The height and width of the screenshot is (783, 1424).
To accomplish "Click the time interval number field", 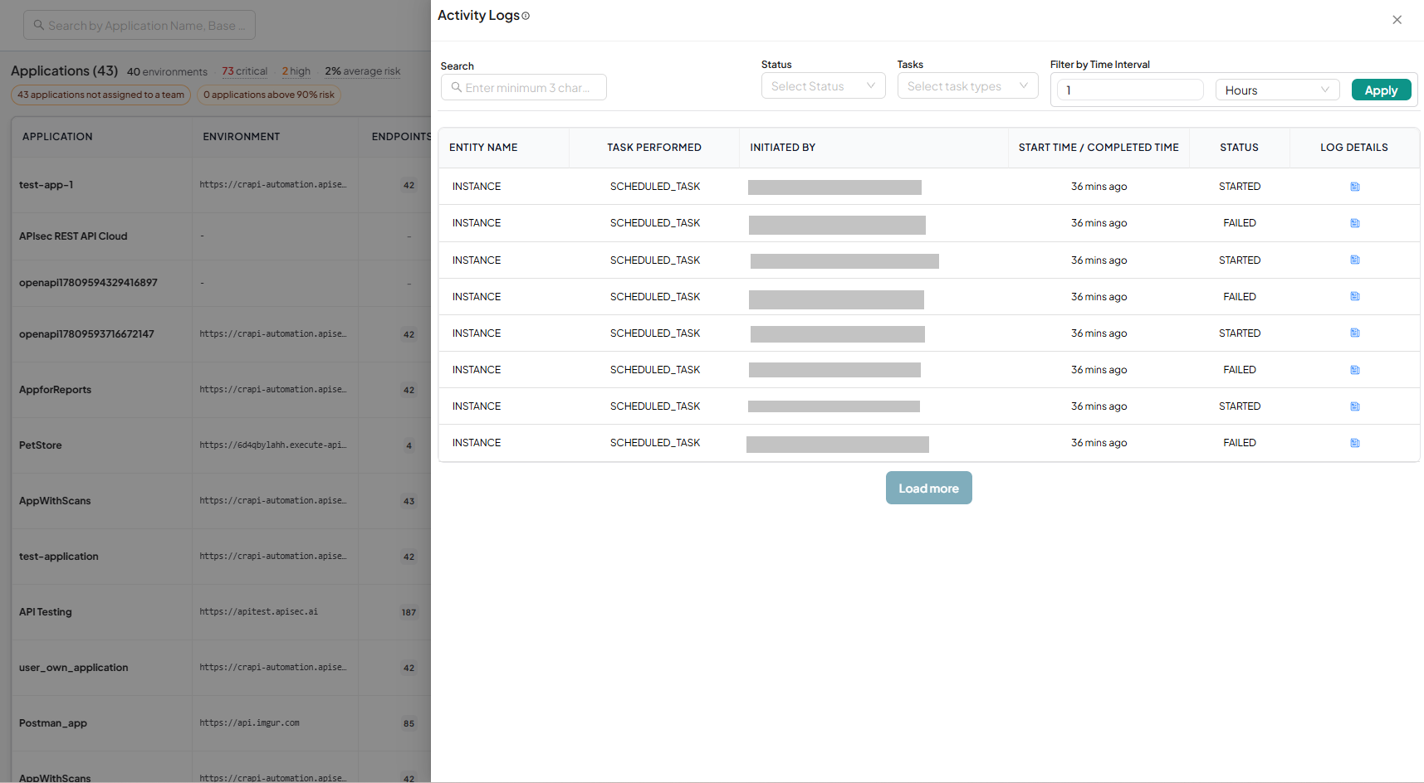I will point(1130,90).
